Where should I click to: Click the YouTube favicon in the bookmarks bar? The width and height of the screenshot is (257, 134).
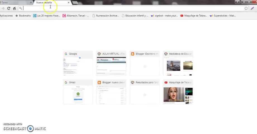(x=182, y=16)
